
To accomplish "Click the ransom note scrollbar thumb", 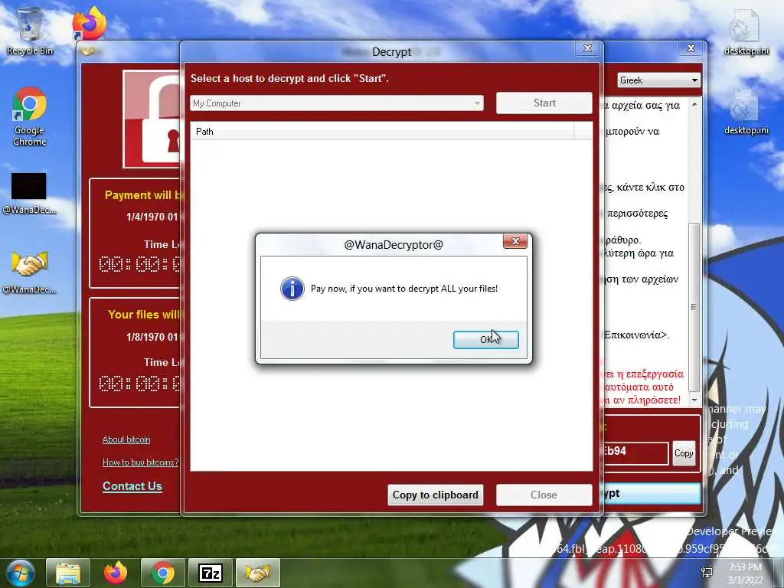I will [x=694, y=306].
